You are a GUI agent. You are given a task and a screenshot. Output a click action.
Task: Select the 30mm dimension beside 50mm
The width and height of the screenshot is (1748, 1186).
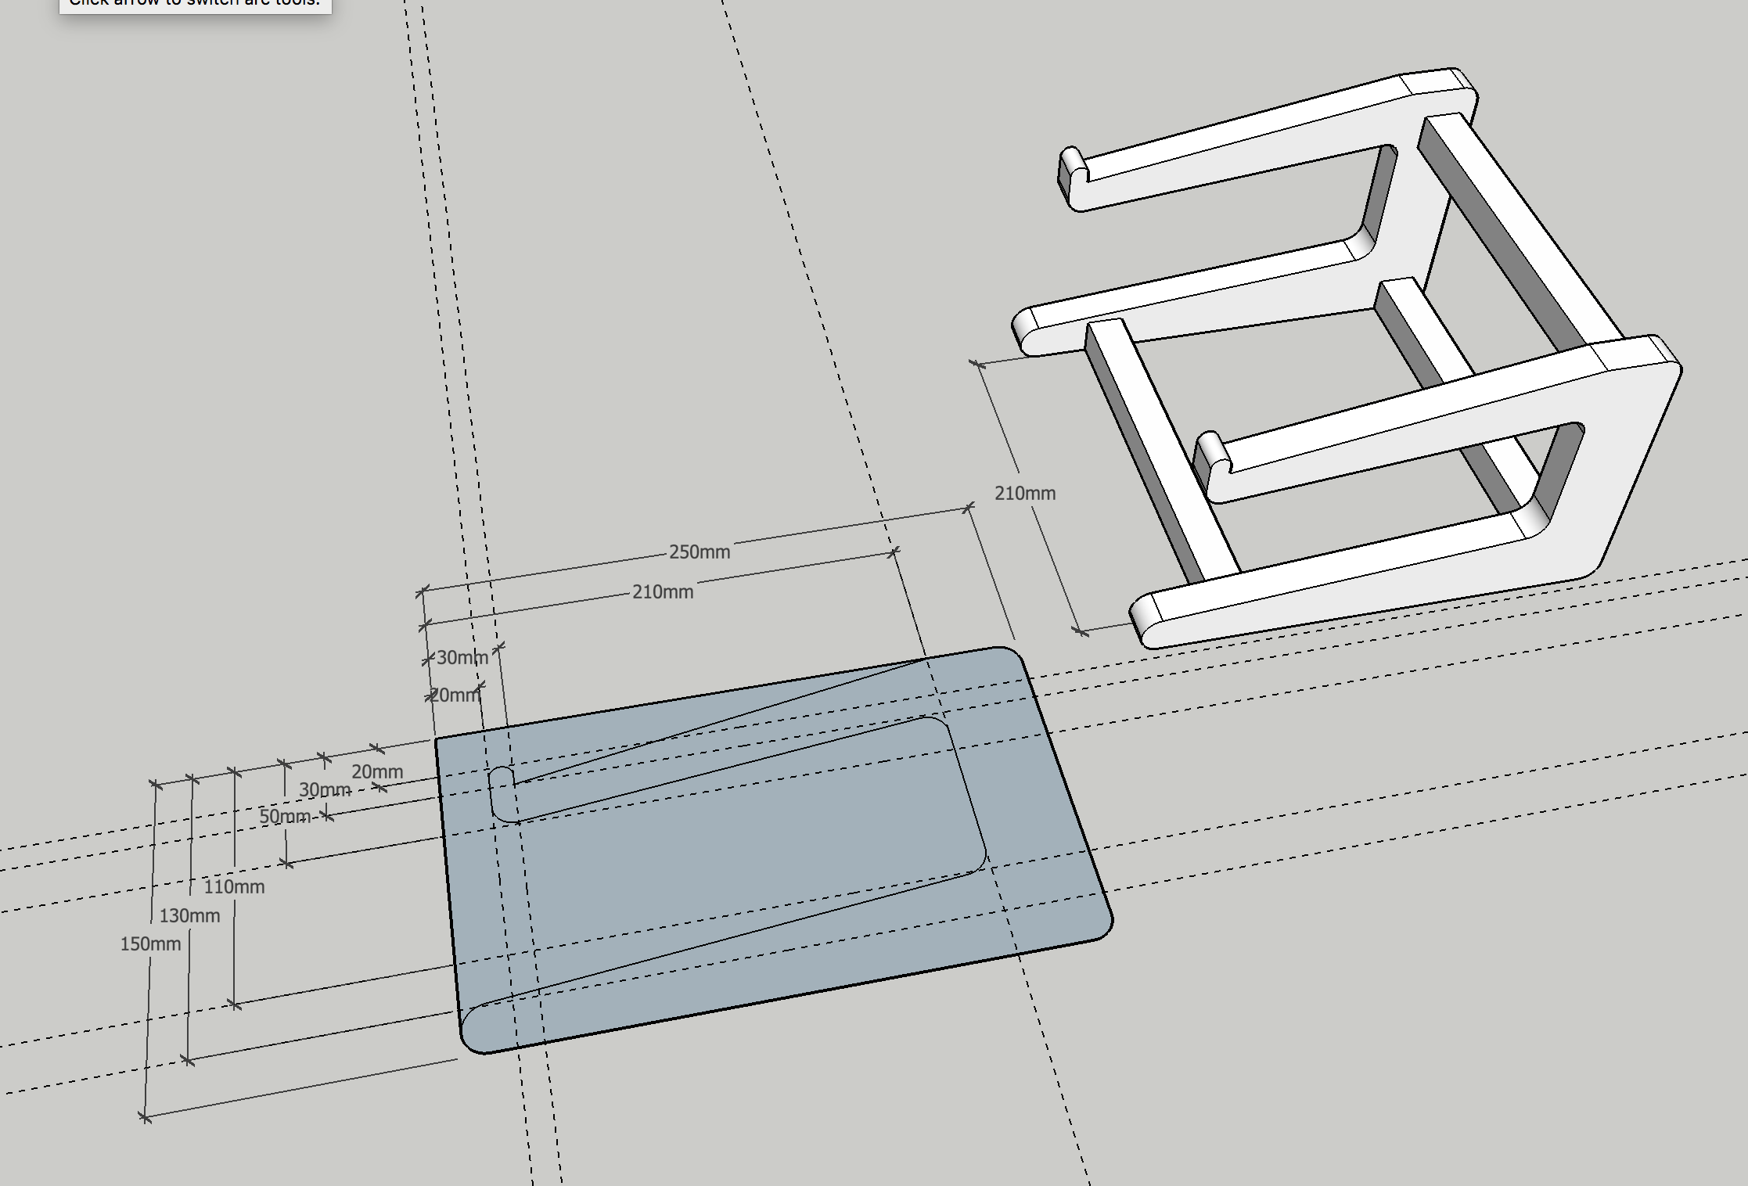point(325,790)
